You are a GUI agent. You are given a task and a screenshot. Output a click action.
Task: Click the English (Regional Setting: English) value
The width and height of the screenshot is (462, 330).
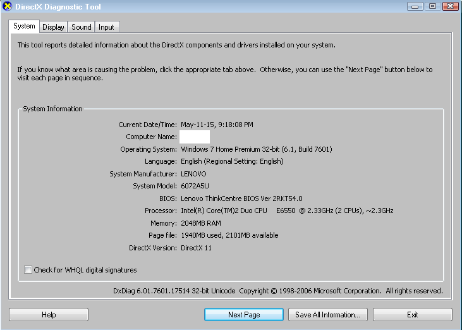click(232, 161)
